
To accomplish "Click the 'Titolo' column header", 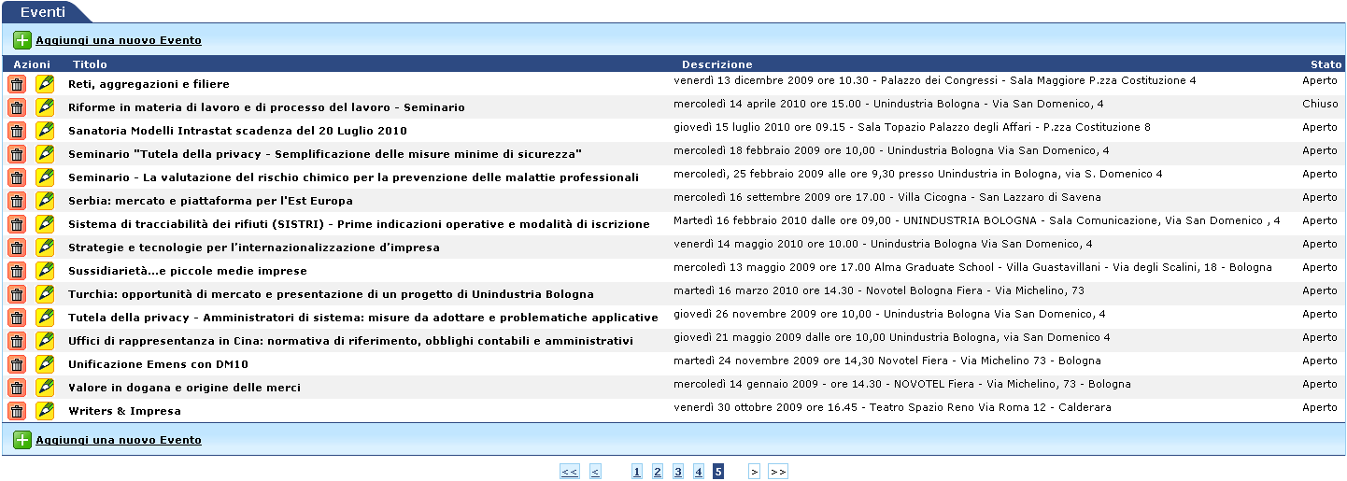I will pos(90,64).
